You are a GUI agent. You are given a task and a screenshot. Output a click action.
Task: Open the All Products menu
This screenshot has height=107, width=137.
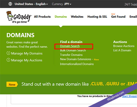point(42,16)
